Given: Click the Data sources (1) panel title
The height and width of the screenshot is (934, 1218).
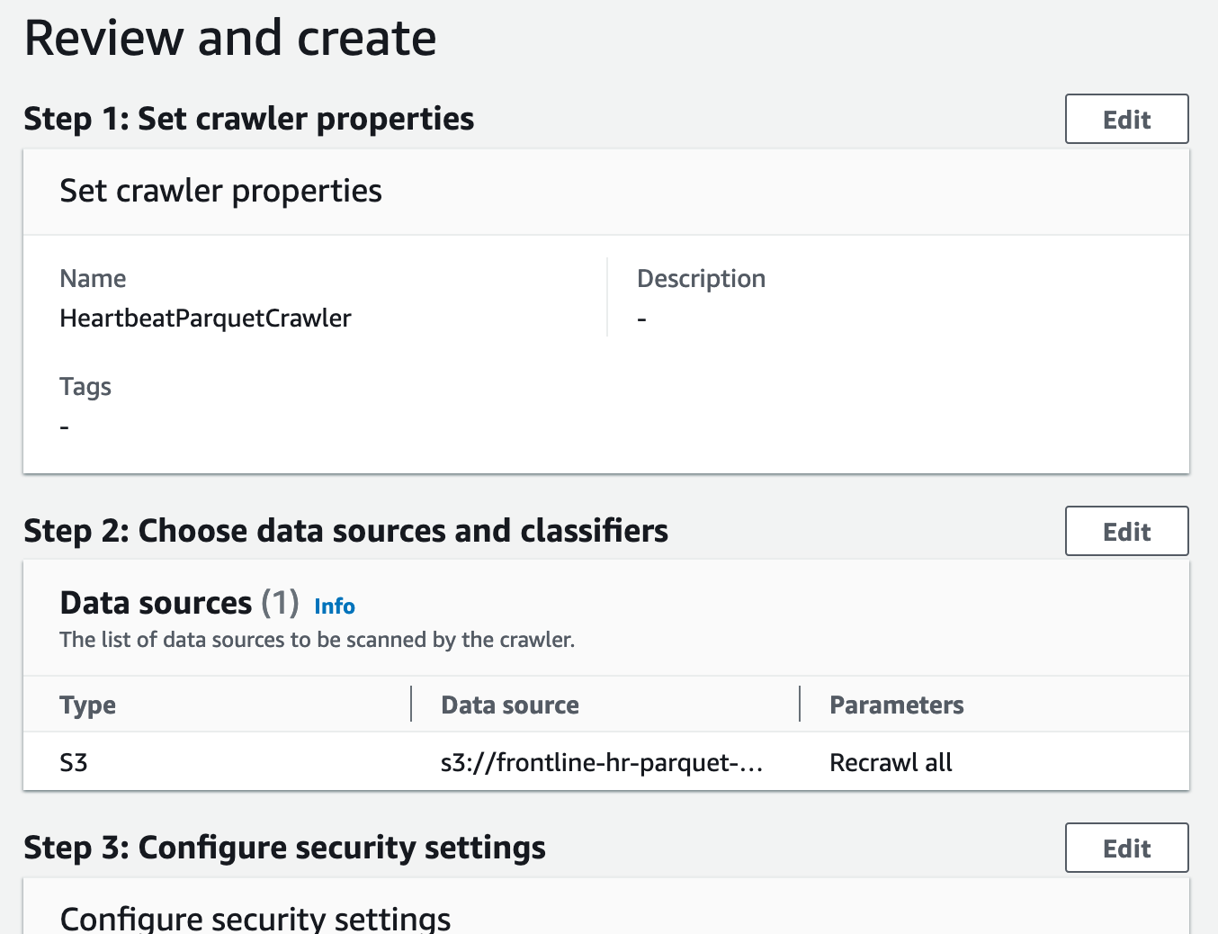Looking at the screenshot, I should (x=178, y=603).
